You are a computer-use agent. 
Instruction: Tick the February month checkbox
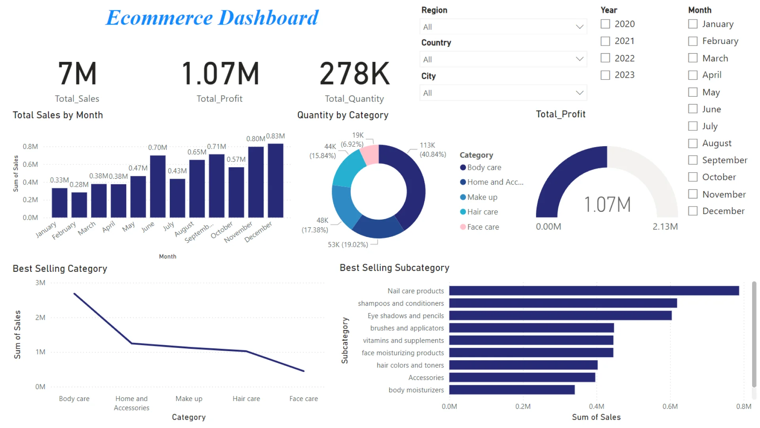[x=693, y=41]
